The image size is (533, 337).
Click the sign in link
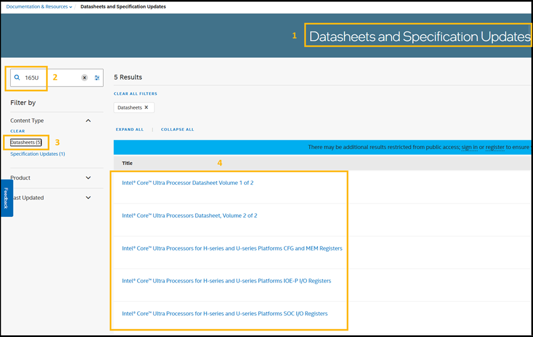click(x=469, y=147)
